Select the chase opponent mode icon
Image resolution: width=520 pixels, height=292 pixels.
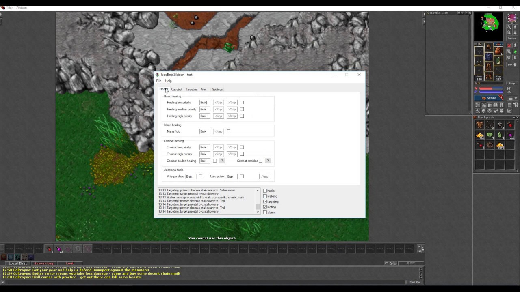pos(515,52)
